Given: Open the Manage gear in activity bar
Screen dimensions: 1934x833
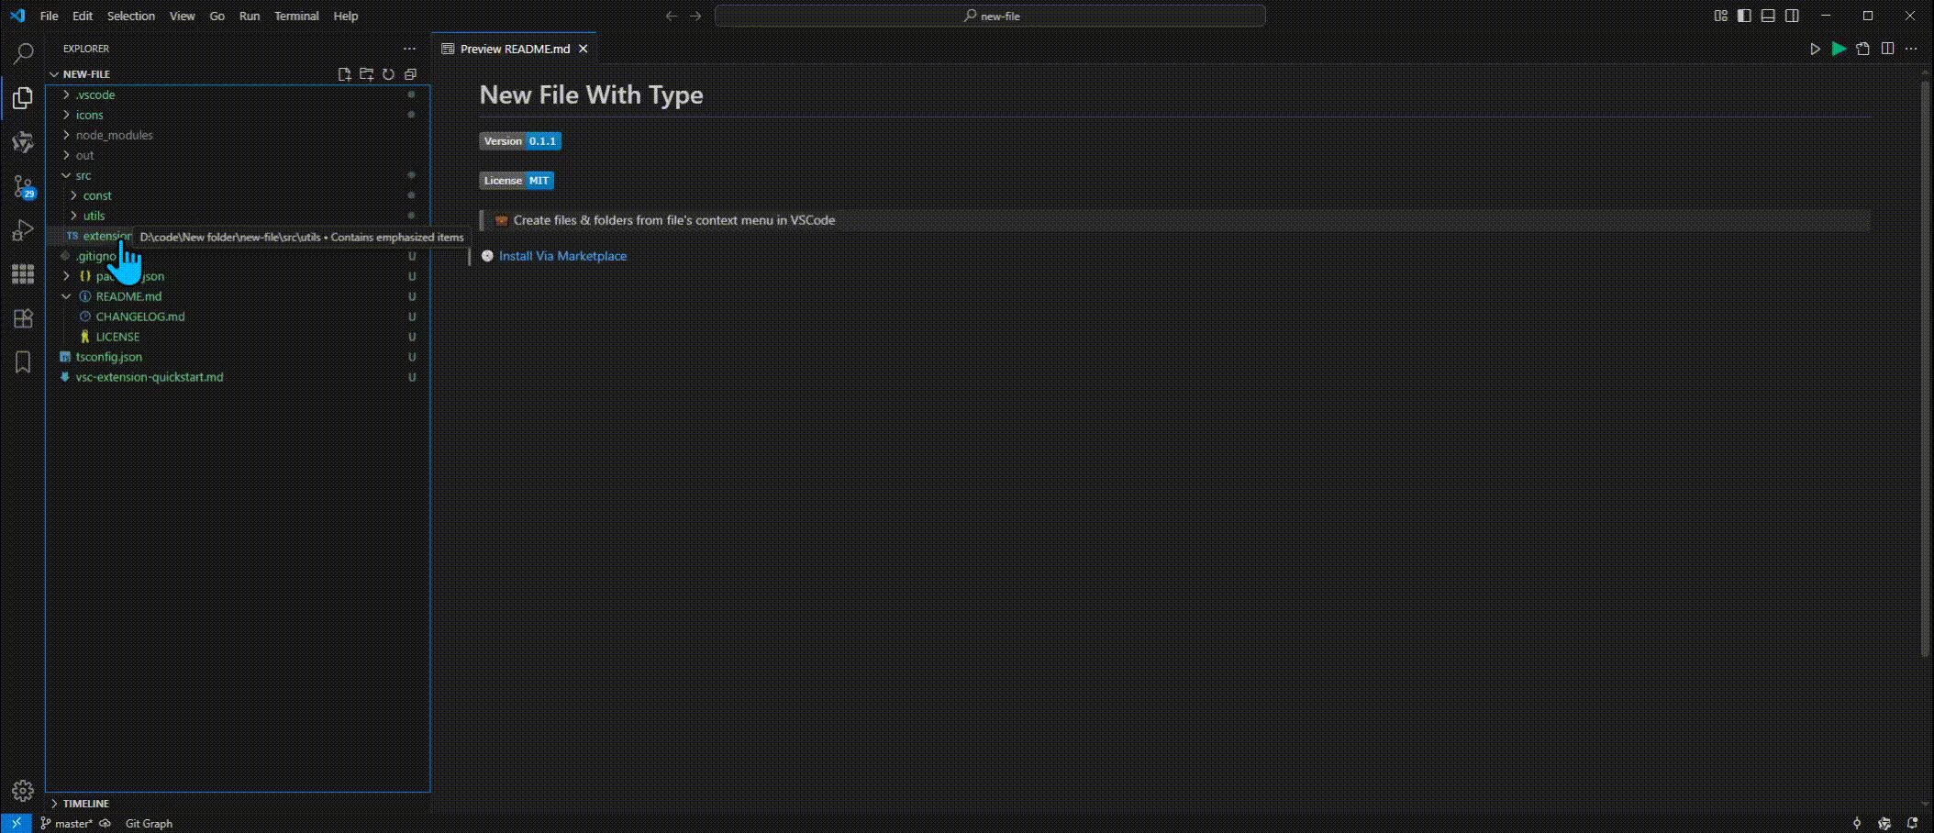Looking at the screenshot, I should click(x=23, y=791).
